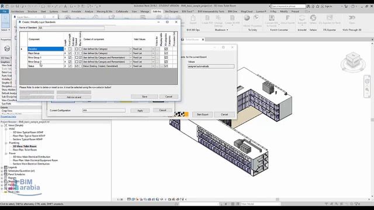374x210 pixels.
Task: Open the Manage ribbon tab
Action: pos(144,12)
